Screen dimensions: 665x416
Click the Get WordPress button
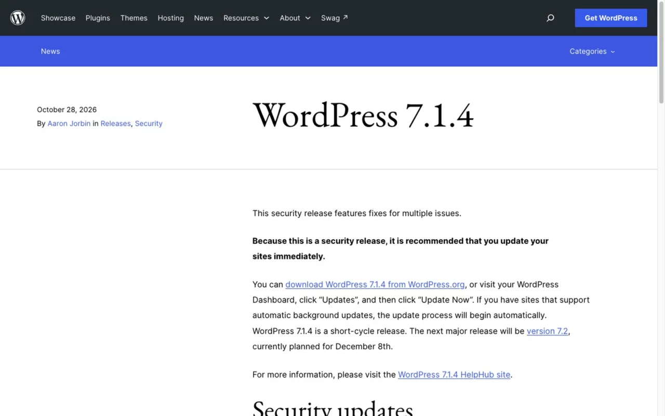[611, 18]
